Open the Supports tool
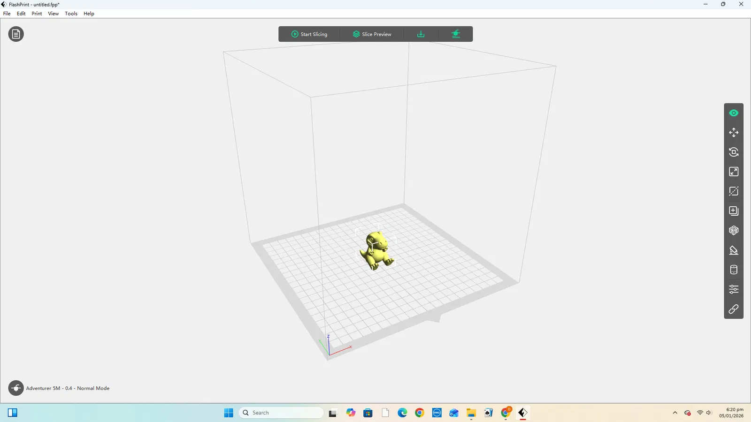The image size is (751, 422). click(734, 250)
